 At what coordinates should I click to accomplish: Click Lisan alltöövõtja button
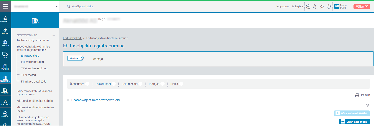click(354, 122)
